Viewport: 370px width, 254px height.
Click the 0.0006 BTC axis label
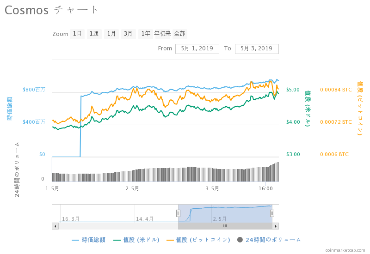click(334, 154)
